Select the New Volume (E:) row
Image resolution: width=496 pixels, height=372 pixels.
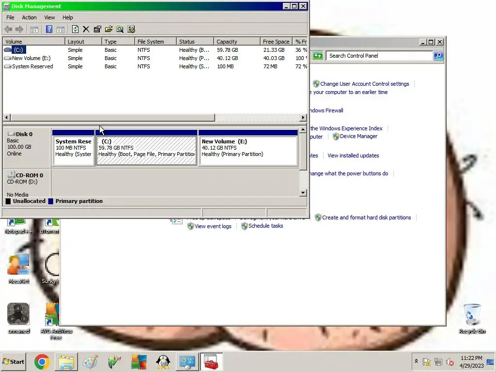155,58
